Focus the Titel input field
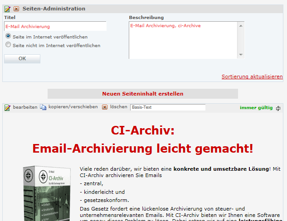 [x=55, y=26]
